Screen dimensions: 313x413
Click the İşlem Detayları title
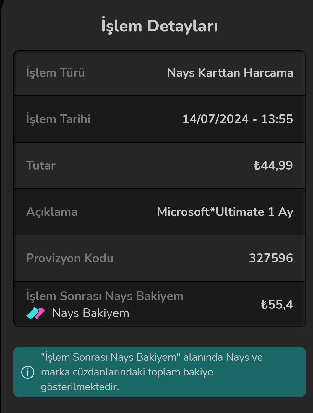tap(159, 26)
